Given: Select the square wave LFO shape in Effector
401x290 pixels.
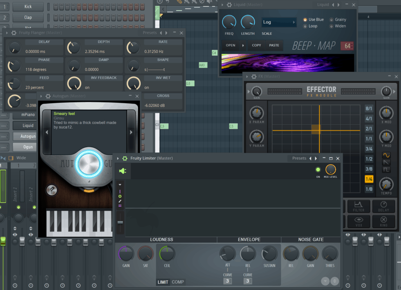Looking at the screenshot, I should 386,170.
